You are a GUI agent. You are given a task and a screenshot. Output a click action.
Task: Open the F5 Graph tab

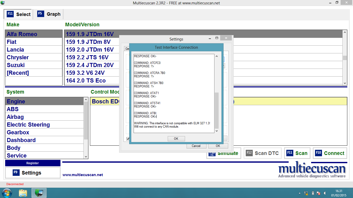pos(49,14)
